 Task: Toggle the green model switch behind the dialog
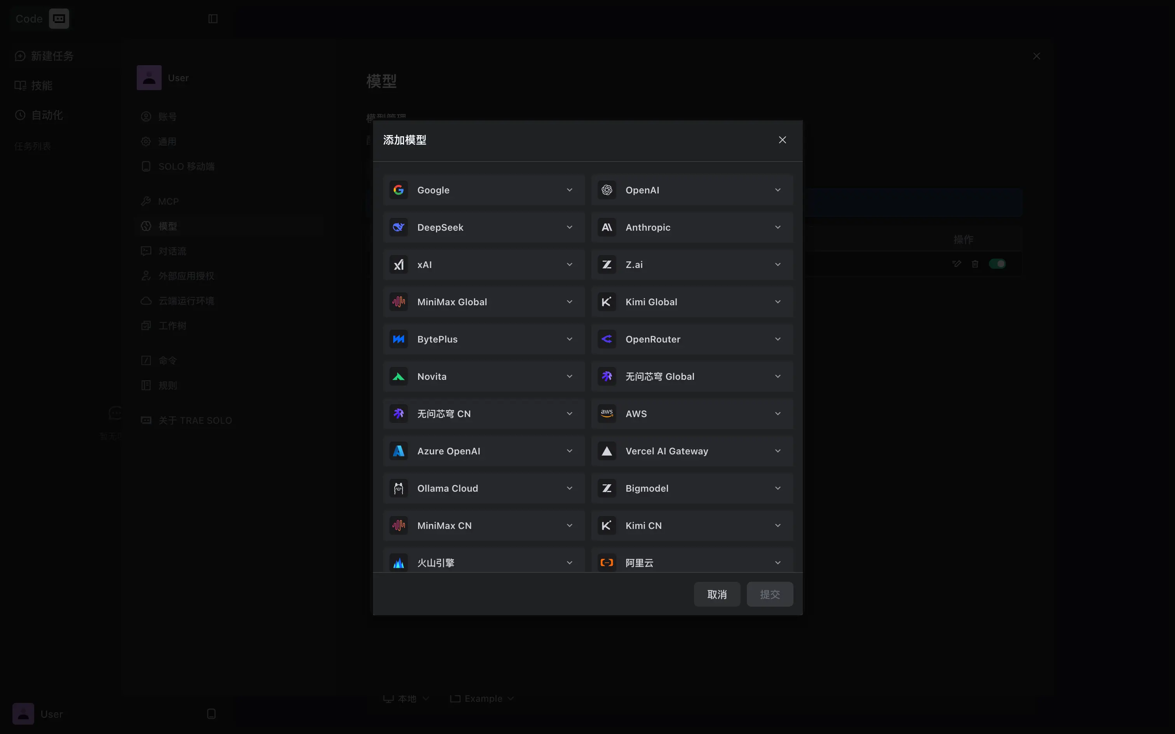(997, 264)
